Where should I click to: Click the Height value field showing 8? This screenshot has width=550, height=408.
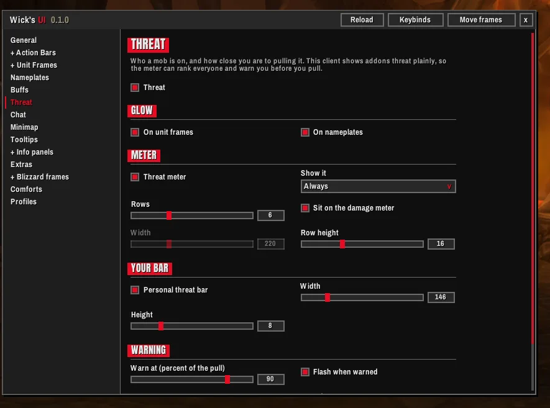pos(270,326)
